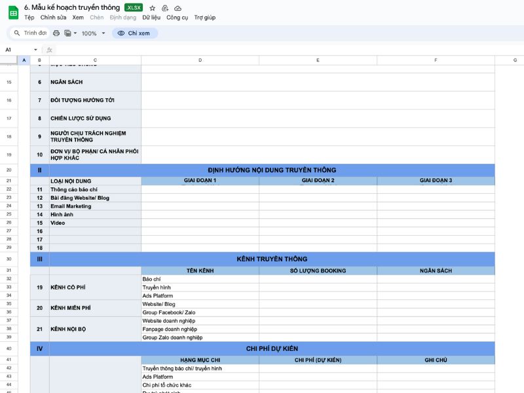This screenshot has height=393, width=524.
Task: Open the Dữ liệu menu
Action: 151,18
